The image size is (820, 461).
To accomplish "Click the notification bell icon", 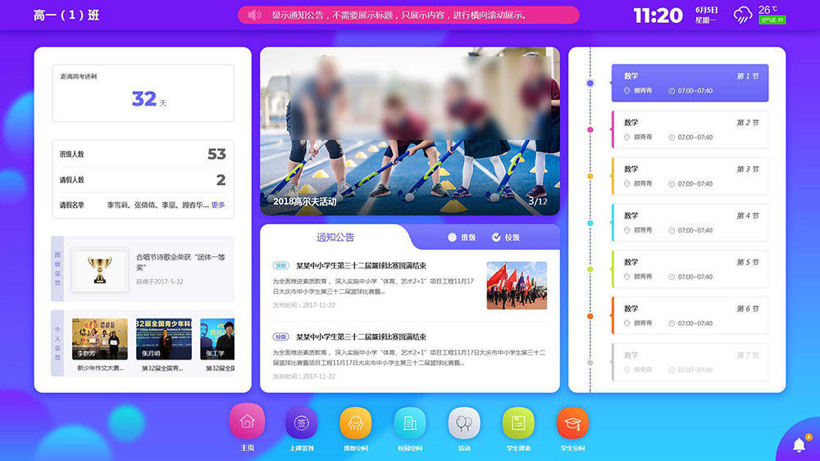I will pyautogui.click(x=799, y=445).
